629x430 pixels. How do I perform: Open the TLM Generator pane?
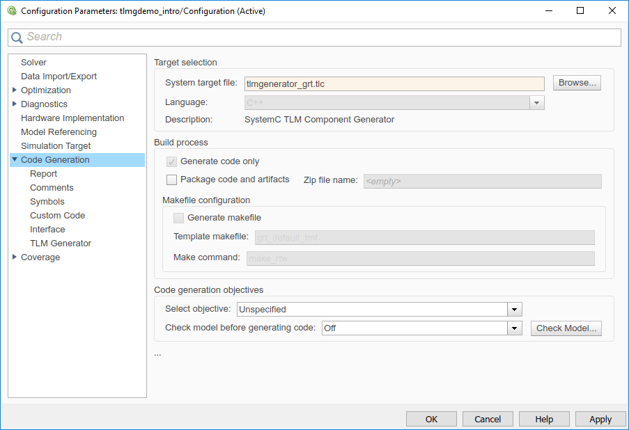pos(61,244)
